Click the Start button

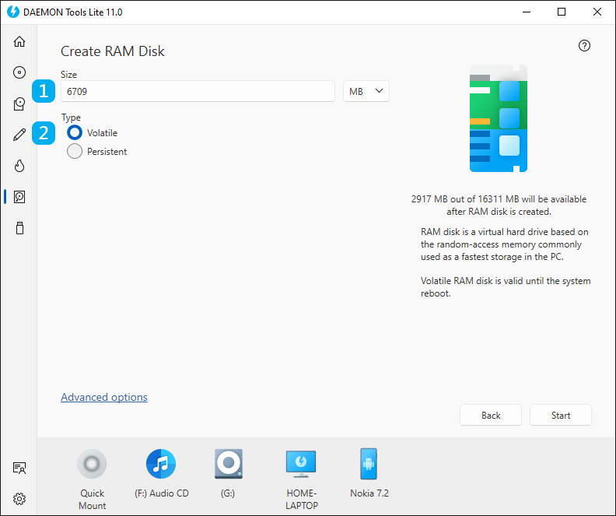pos(561,415)
